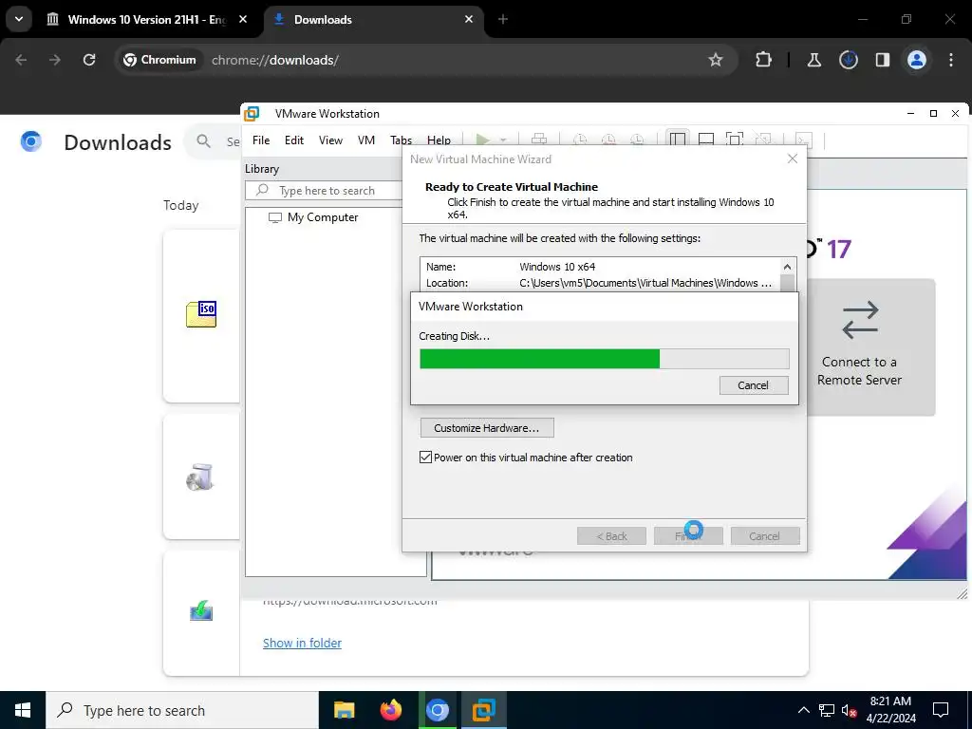Open the VMware Tabs menu

point(402,140)
